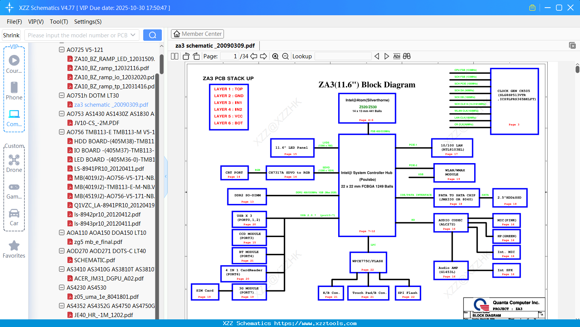
Task: Open the gift bag icon in title bar
Action: coord(532,8)
